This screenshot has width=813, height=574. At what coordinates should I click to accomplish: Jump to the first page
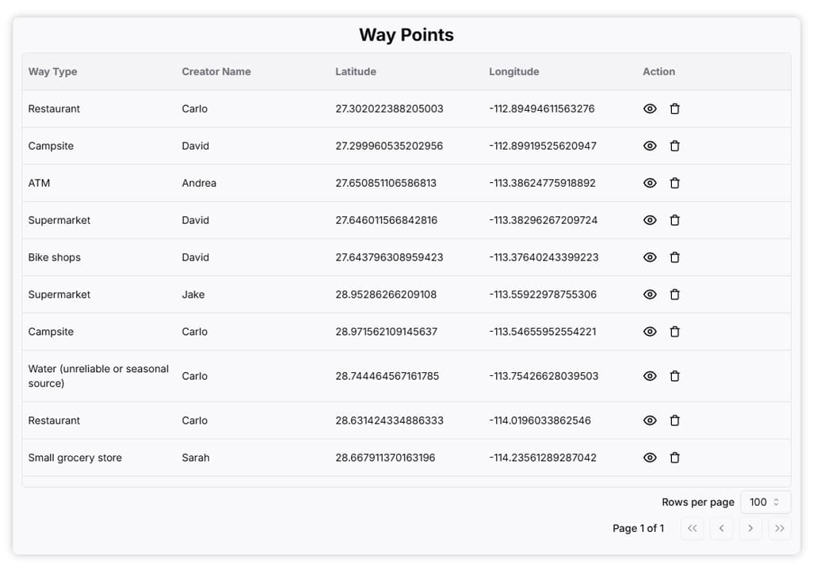coord(692,528)
